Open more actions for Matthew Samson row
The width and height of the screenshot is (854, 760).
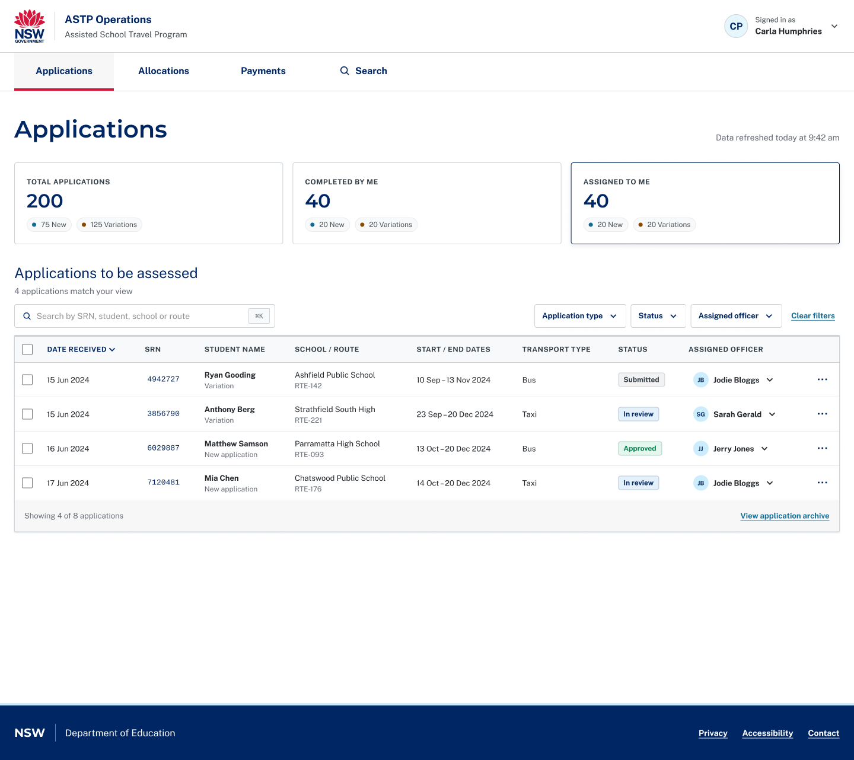(x=822, y=448)
